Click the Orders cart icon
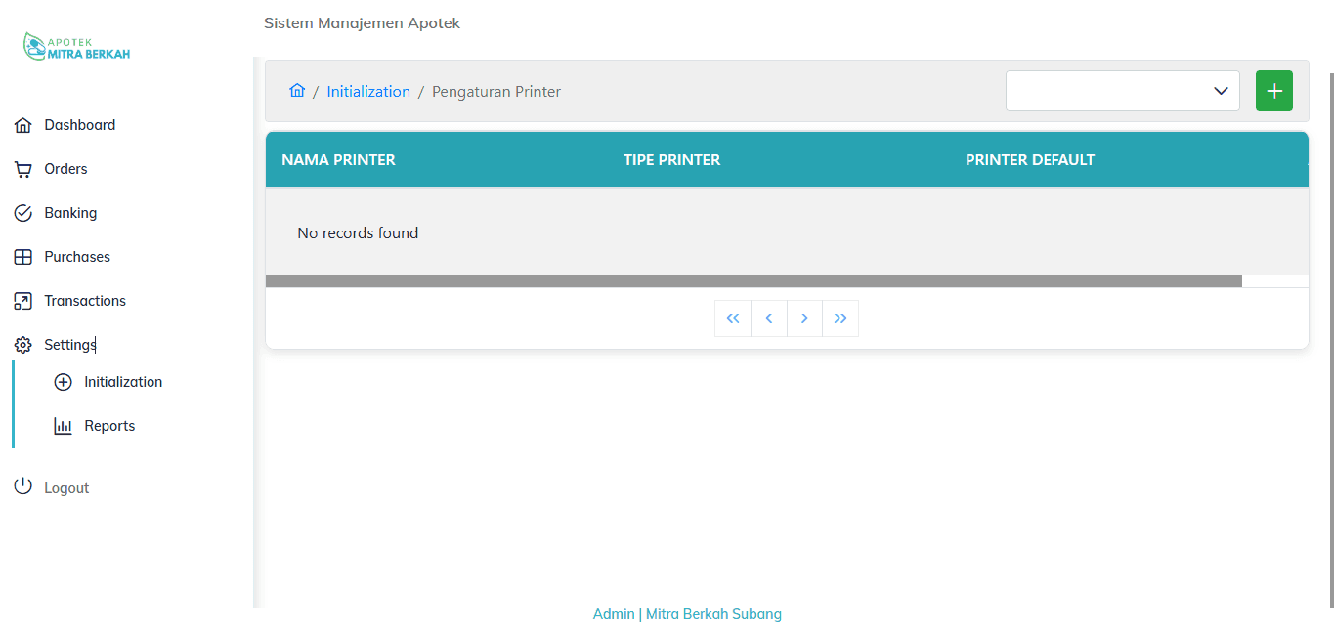1334x629 pixels. point(23,169)
